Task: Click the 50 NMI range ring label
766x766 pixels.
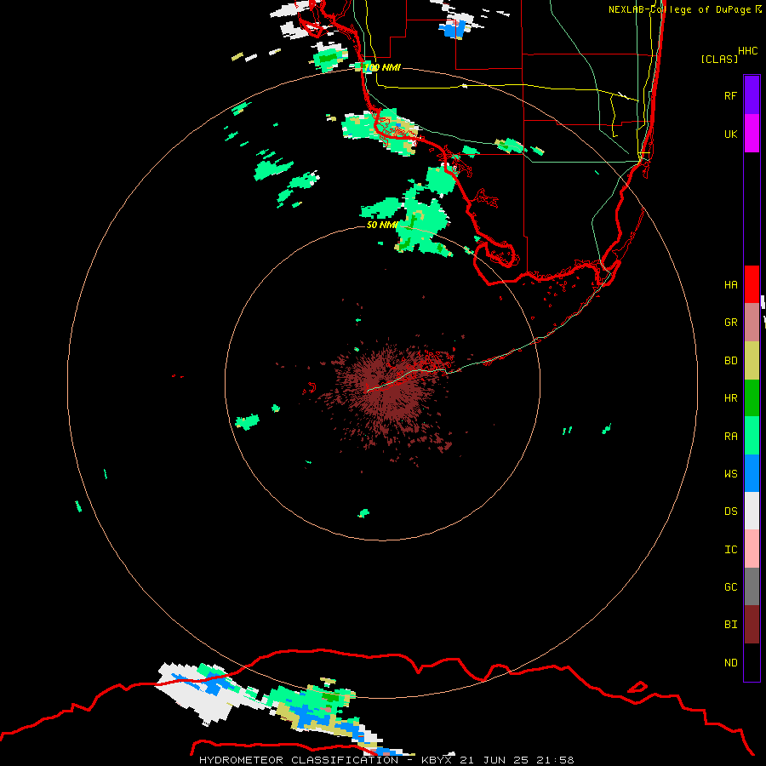Action: (382, 225)
